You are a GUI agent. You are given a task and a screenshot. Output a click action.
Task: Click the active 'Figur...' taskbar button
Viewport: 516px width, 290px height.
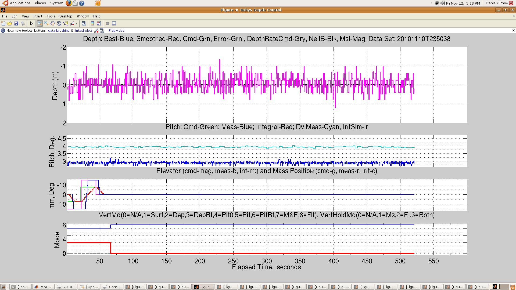(x=203, y=287)
